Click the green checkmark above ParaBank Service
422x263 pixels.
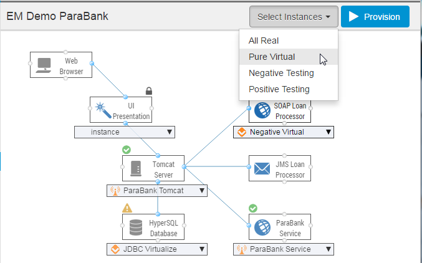coord(253,208)
